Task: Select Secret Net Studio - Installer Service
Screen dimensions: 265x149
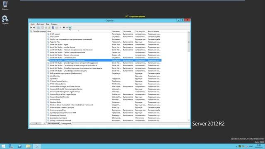Action: coord(104,47)
